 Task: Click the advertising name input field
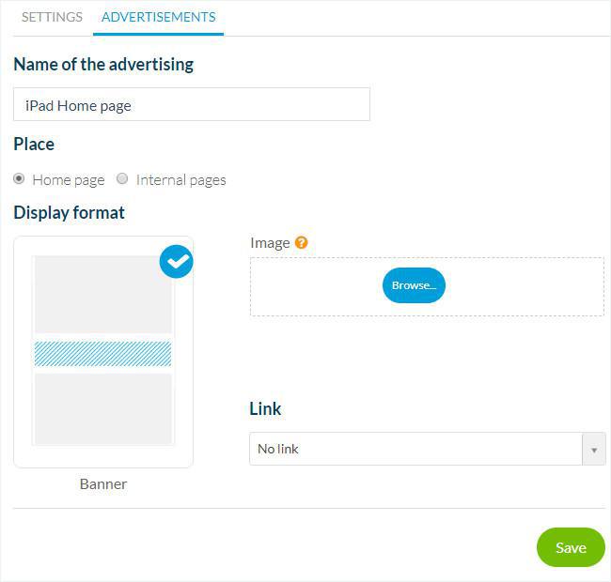click(192, 105)
